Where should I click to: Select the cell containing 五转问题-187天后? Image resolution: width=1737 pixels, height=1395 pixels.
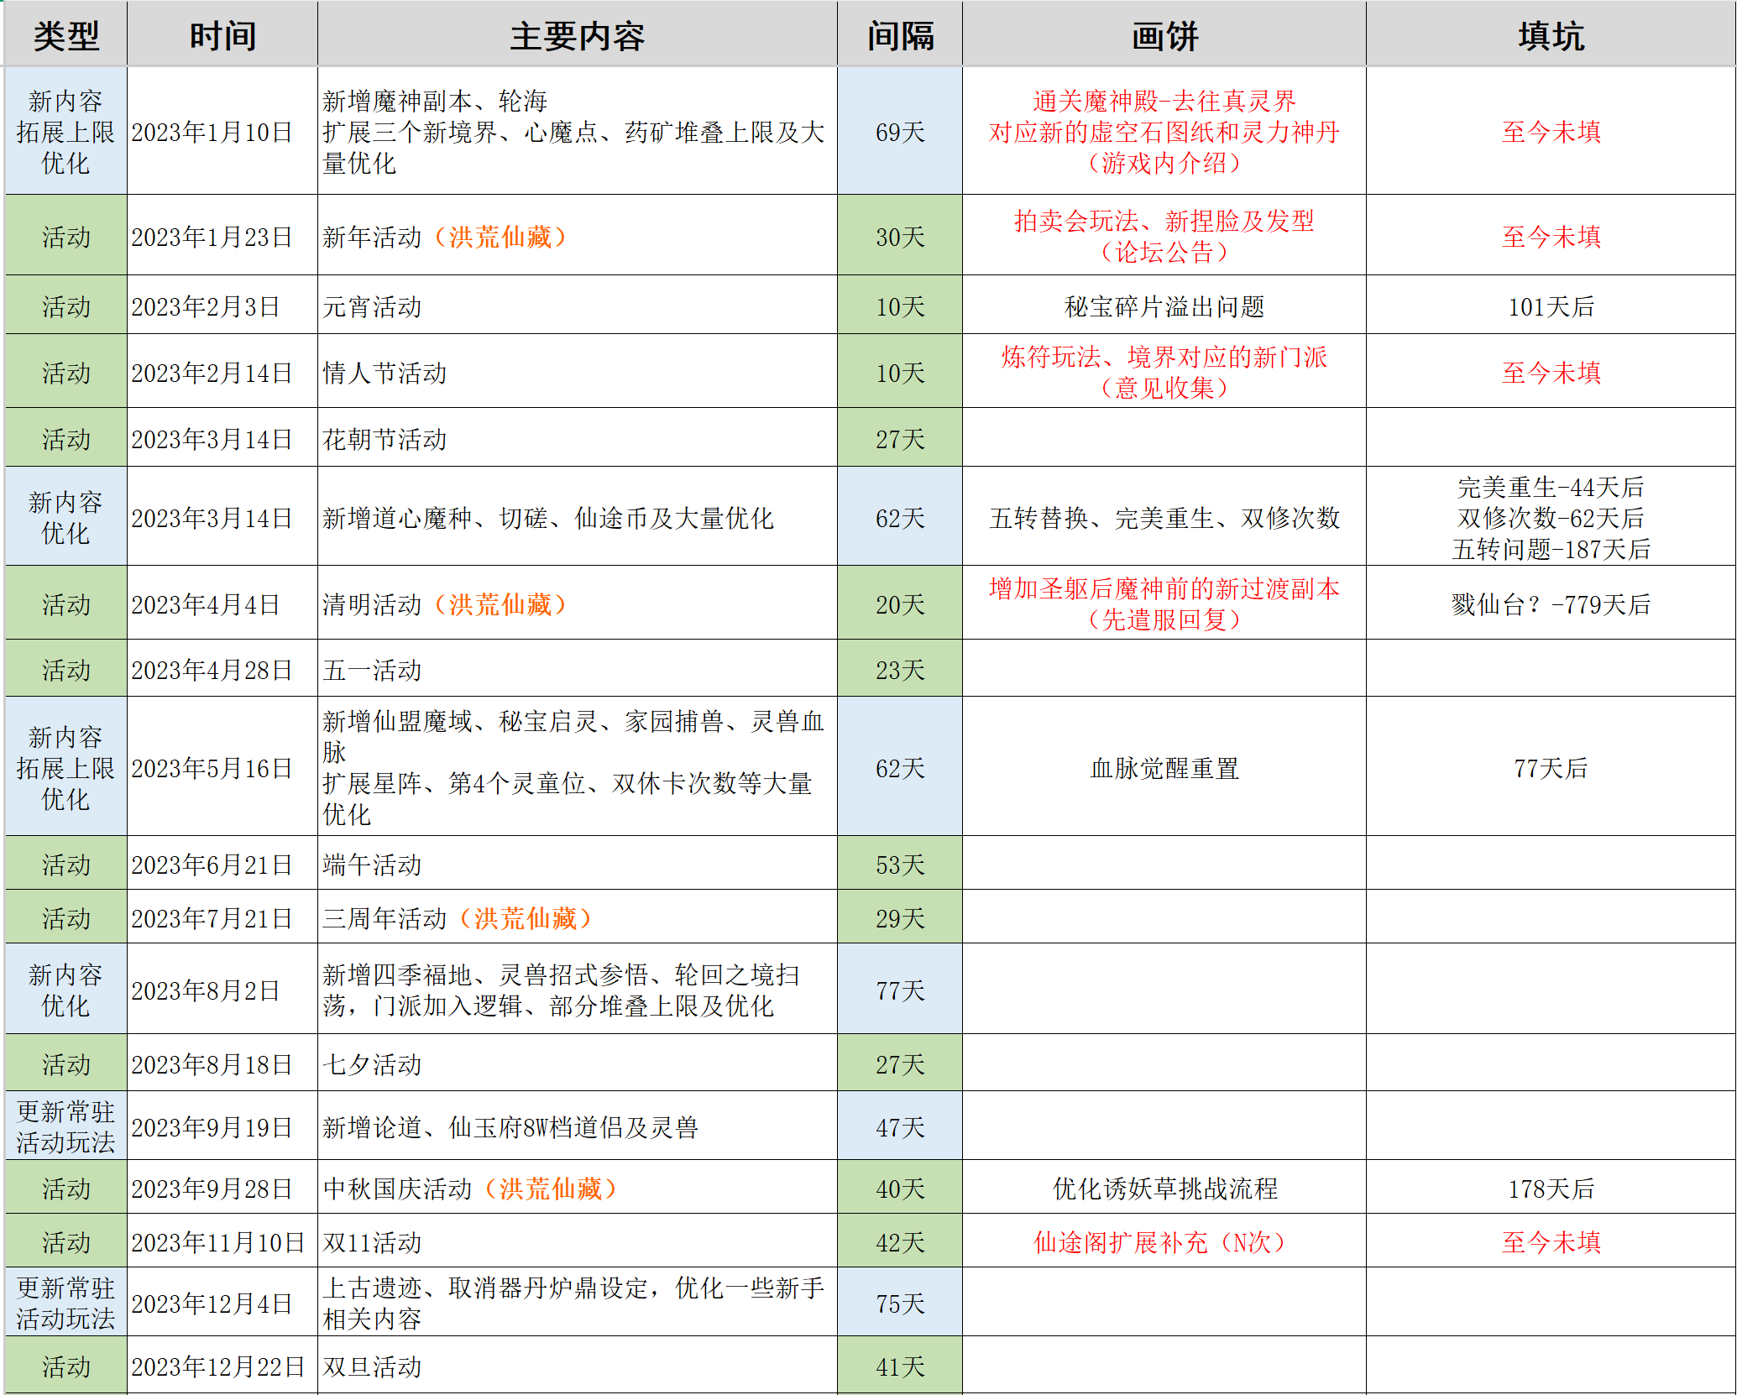[x=1551, y=517]
